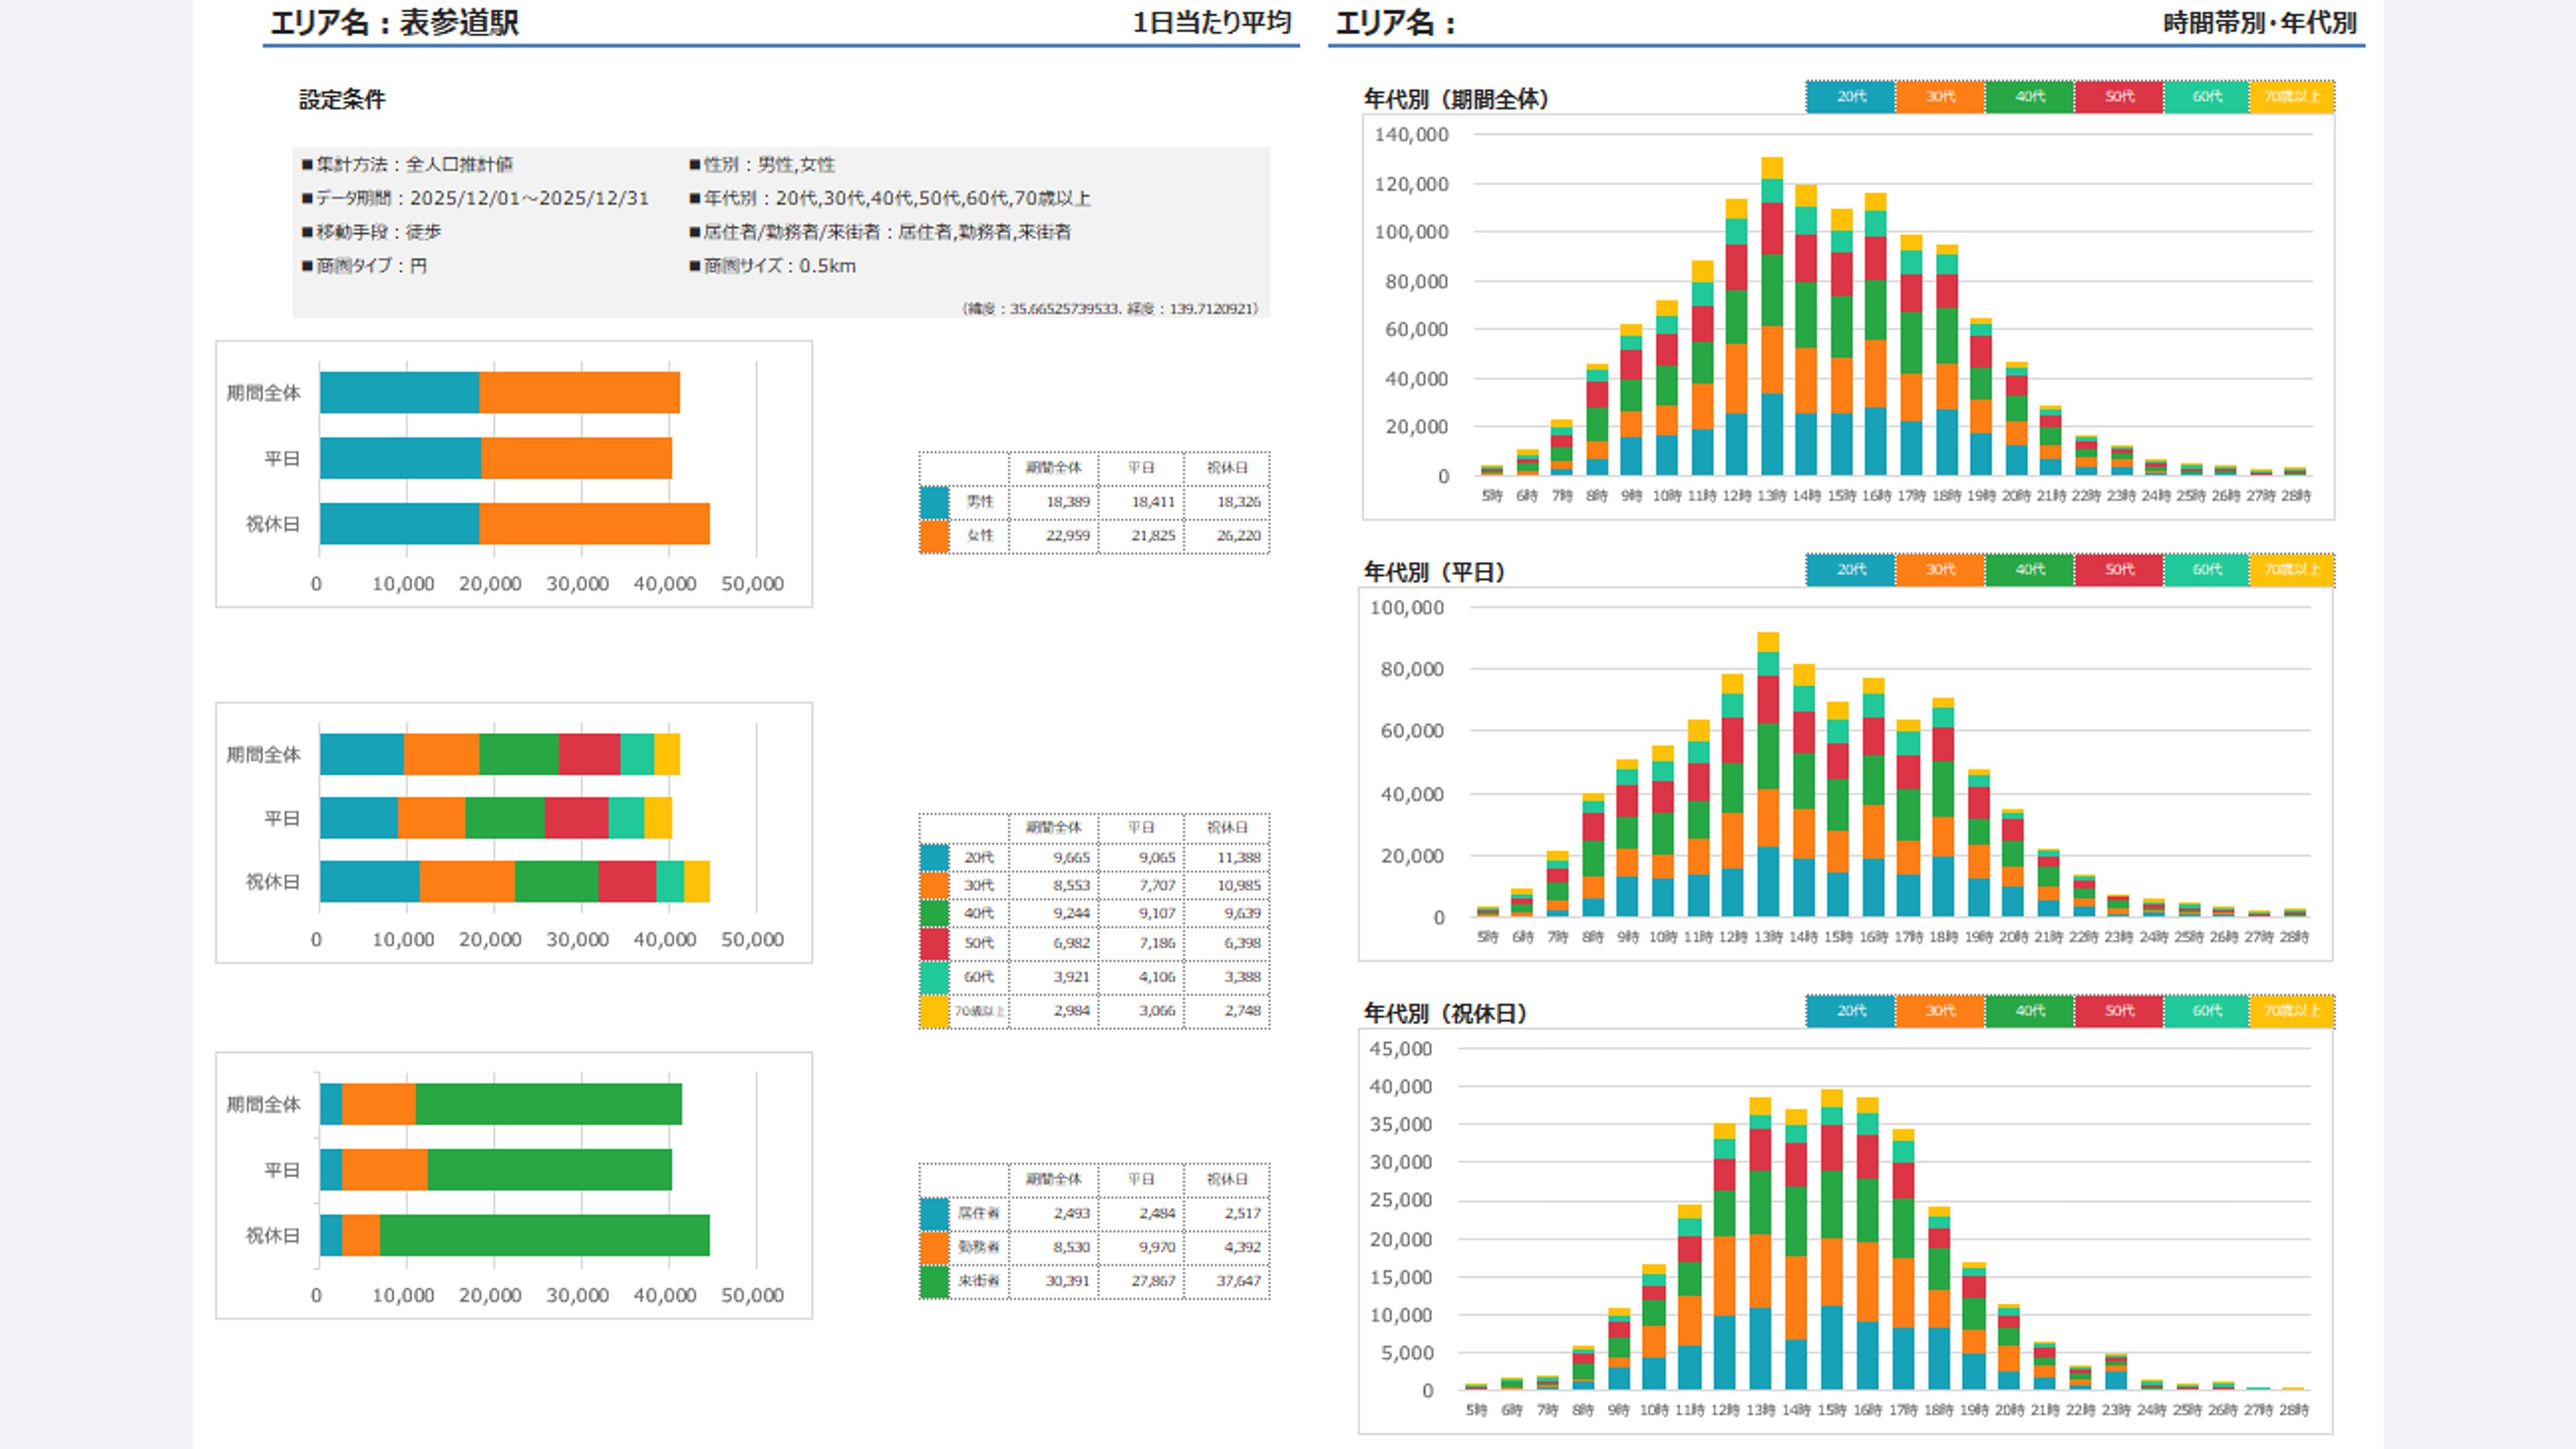2576x1449 pixels.
Task: Click the 70歳以上 legend in 年代別（期間全体）chart
Action: pyautogui.click(x=2291, y=97)
